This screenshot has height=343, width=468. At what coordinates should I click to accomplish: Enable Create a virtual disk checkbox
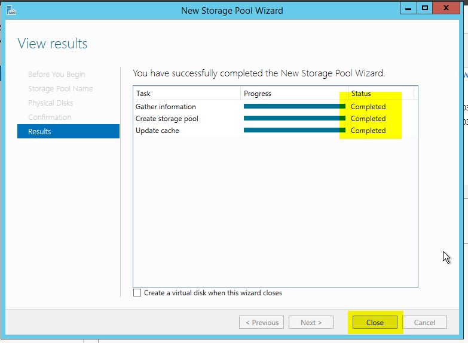(x=137, y=293)
